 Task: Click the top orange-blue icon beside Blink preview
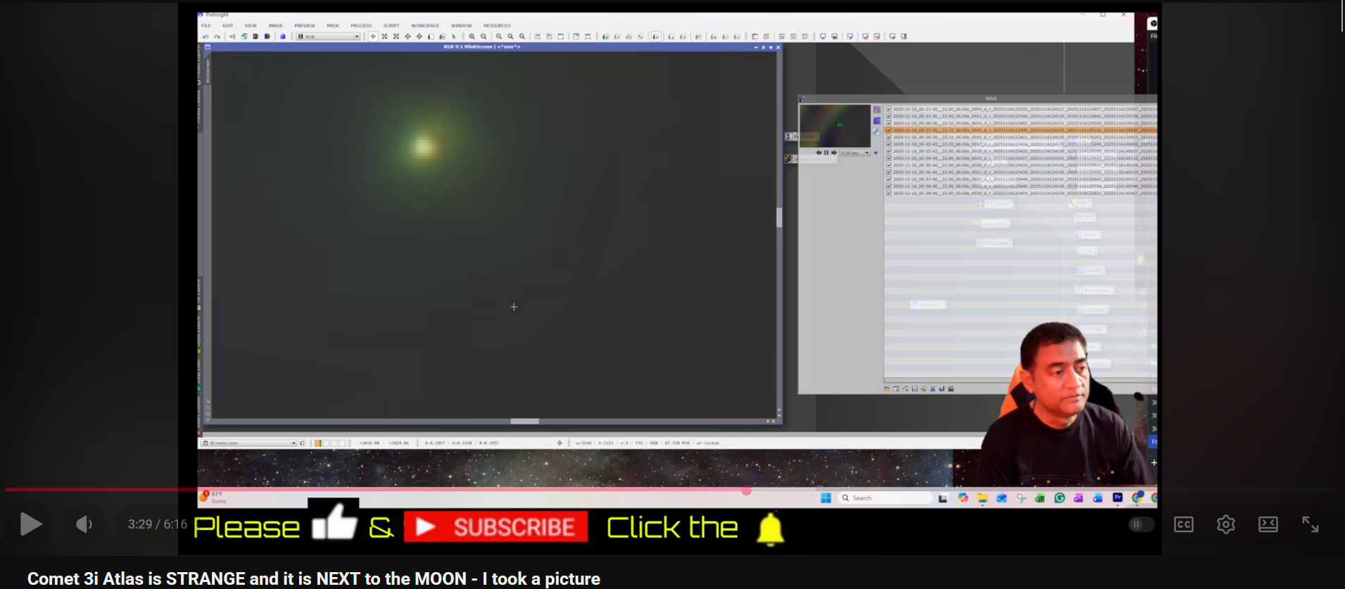(x=876, y=110)
